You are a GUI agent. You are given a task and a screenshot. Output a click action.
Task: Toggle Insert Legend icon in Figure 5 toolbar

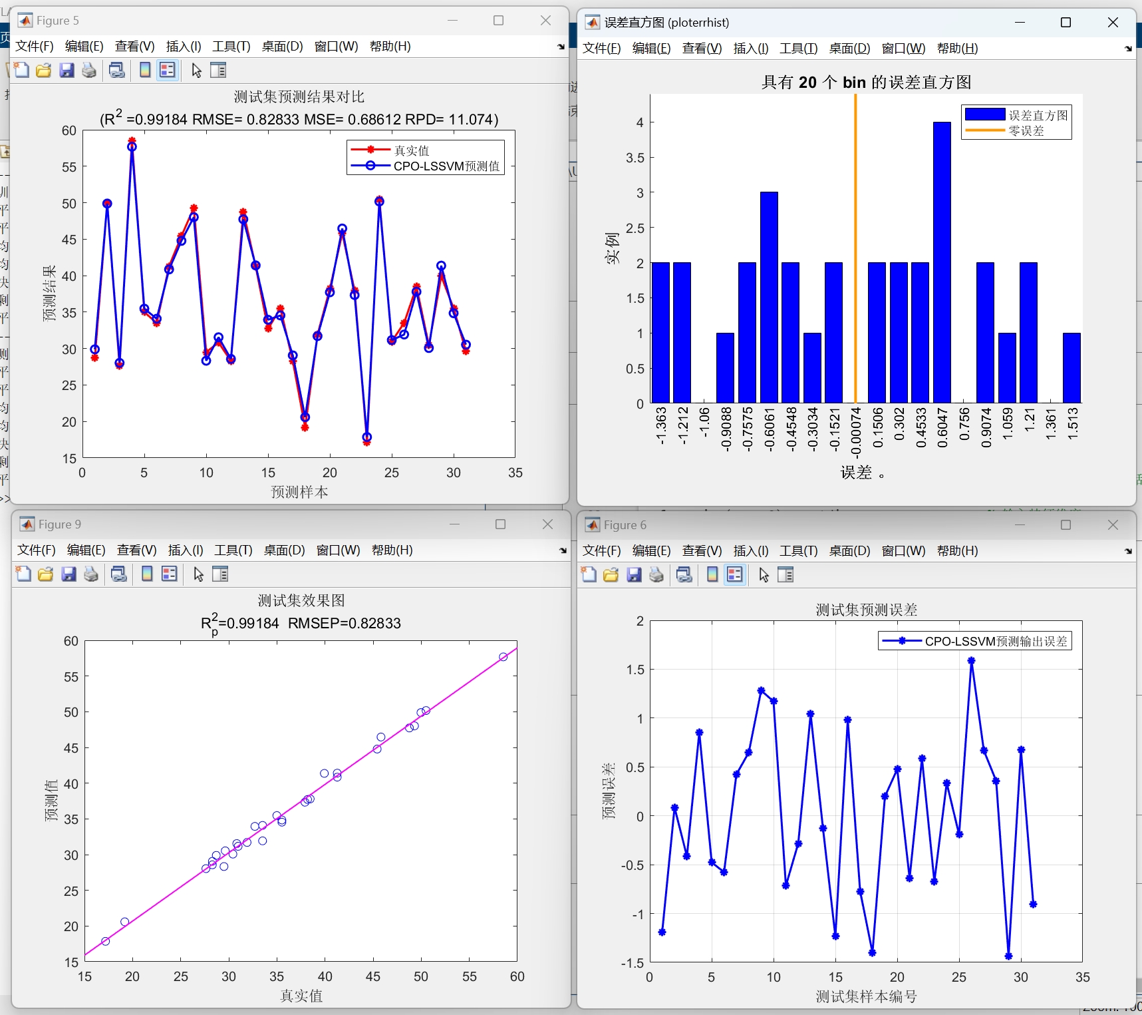pyautogui.click(x=168, y=70)
